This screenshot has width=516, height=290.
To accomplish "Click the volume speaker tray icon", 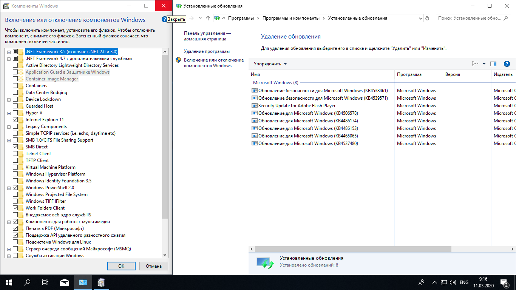I will 453,282.
